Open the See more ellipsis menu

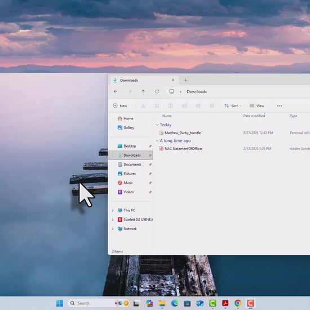click(280, 106)
